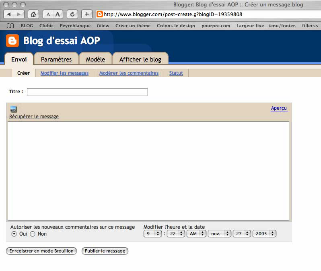This screenshot has height=271, width=321.
Task: Open the Modèle tab
Action: click(95, 60)
